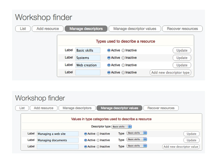This screenshot has height=163, width=217.
Task: Select Active radio for Web creation row
Action: tap(109, 65)
